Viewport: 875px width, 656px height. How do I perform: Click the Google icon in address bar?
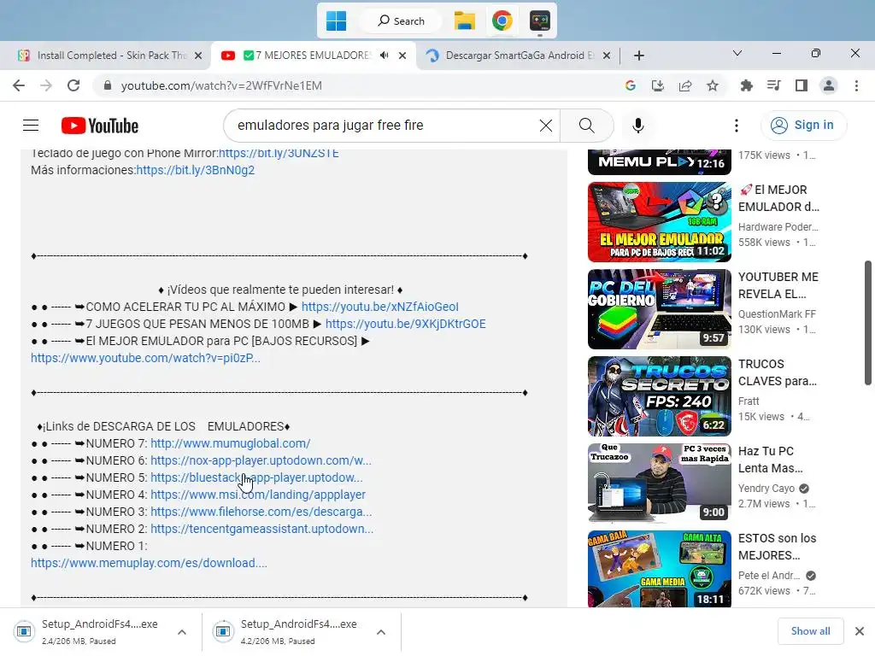tap(631, 86)
